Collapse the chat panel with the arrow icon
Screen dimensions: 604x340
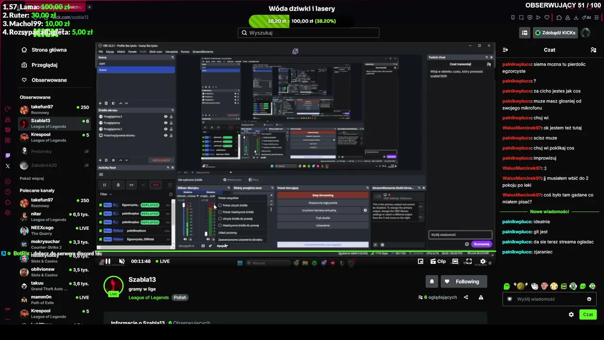505,50
